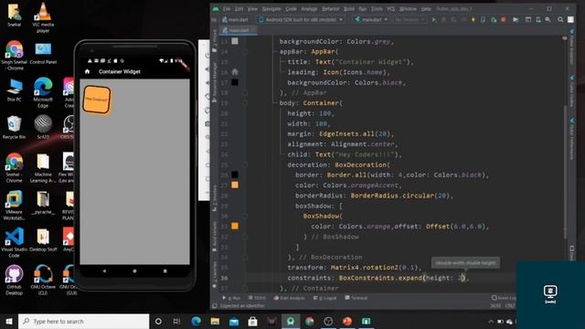The height and width of the screenshot is (329, 585).
Task: Click the grey color swatch in the gutter
Action: click(x=235, y=41)
